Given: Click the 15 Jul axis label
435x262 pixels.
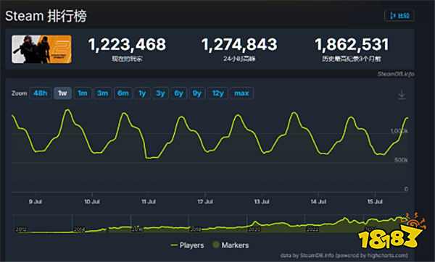Looking at the screenshot, I should pyautogui.click(x=375, y=202).
